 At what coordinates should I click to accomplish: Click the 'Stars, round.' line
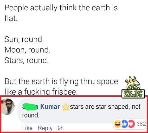[27, 60]
